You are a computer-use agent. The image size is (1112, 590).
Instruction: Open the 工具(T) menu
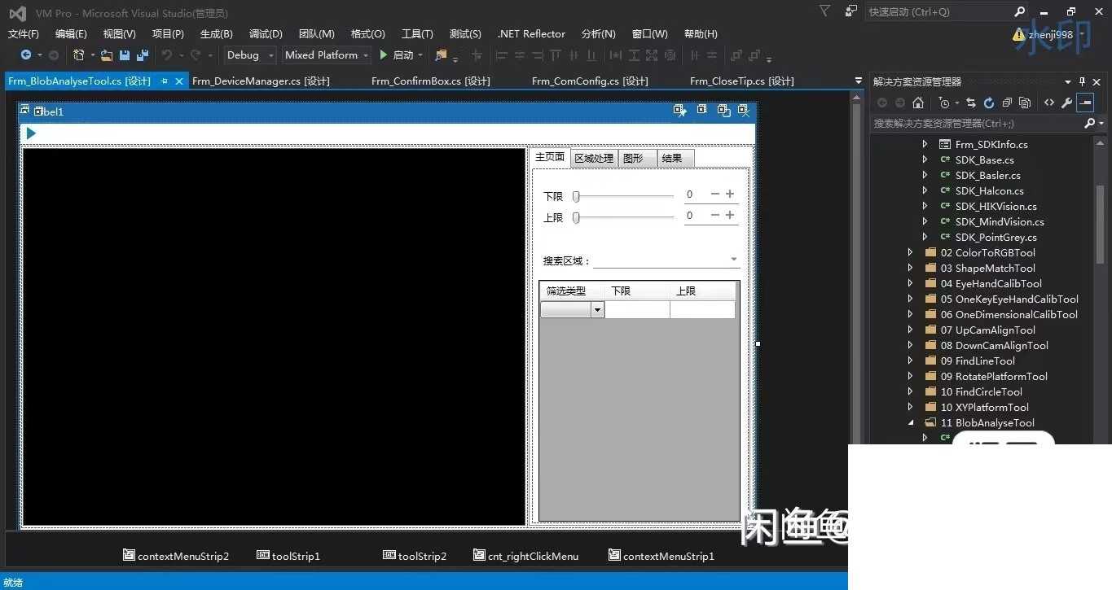[417, 34]
